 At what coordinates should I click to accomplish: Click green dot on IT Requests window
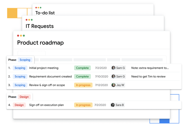(32, 20)
